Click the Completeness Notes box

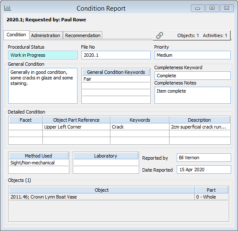pyautogui.click(x=193, y=95)
